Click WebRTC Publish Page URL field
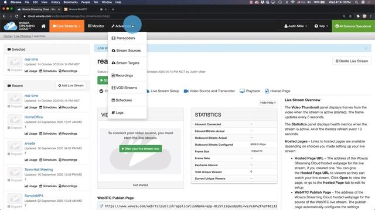 coord(187,206)
